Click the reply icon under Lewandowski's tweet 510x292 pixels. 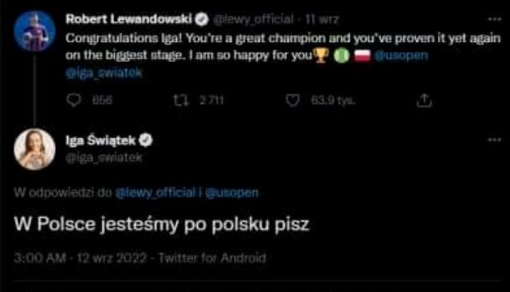point(74,101)
